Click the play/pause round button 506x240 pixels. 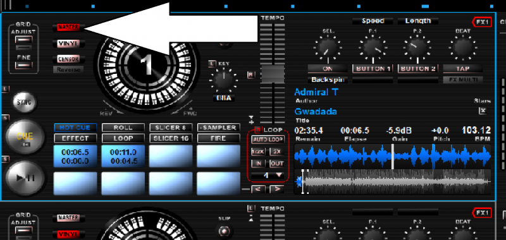(x=25, y=177)
